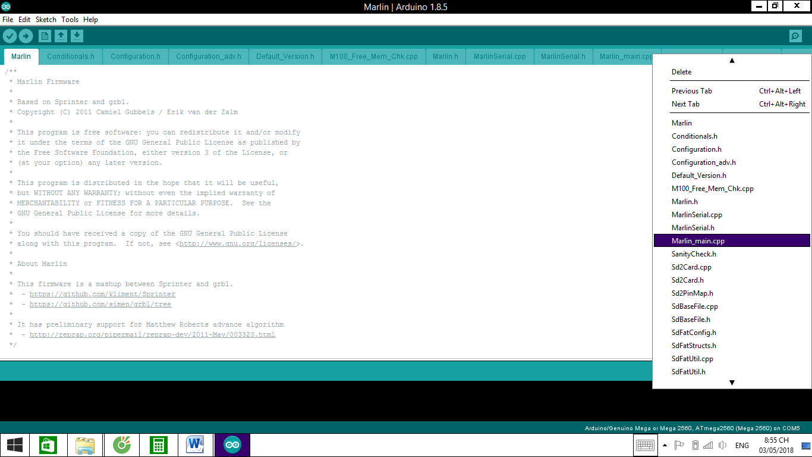Pick Marlin in the tab list menu
This screenshot has width=812, height=457.
coord(732,123)
